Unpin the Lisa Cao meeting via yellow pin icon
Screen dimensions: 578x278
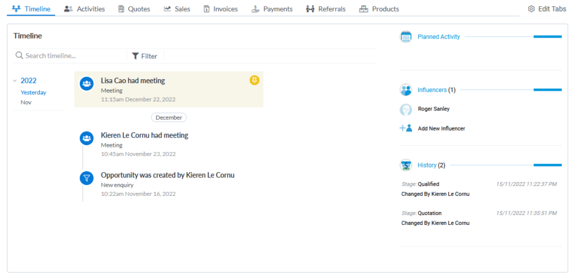coord(254,80)
